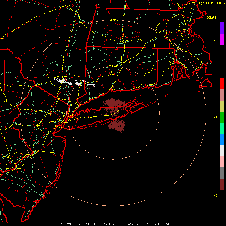Click the IC light pink legend swatch
The width and height of the screenshot is (226, 226).
coord(222,162)
